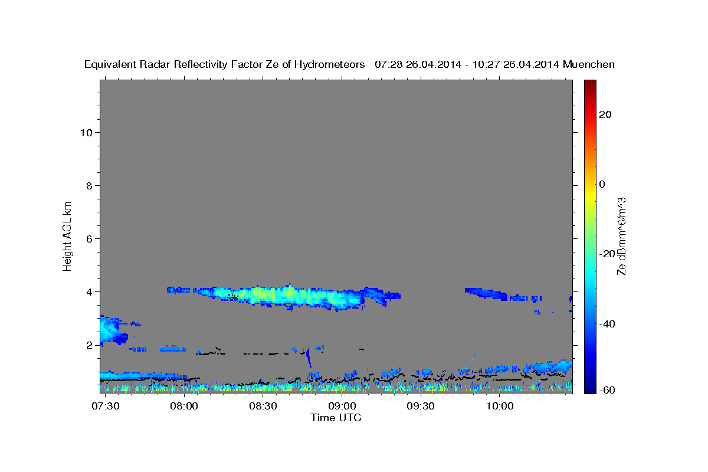Click the colorbar tick value '0'
The height and width of the screenshot is (472, 708).
click(x=603, y=184)
